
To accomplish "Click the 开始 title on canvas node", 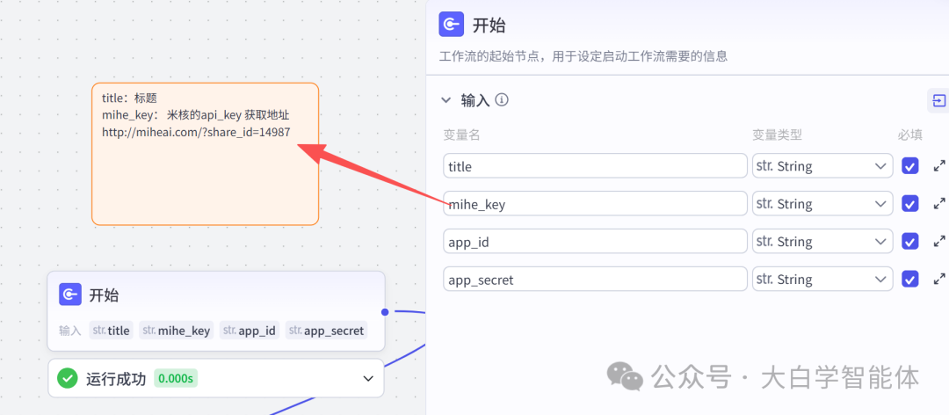I will click(104, 295).
